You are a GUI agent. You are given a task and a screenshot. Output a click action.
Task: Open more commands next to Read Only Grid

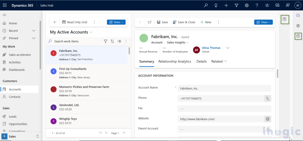pos(94,22)
